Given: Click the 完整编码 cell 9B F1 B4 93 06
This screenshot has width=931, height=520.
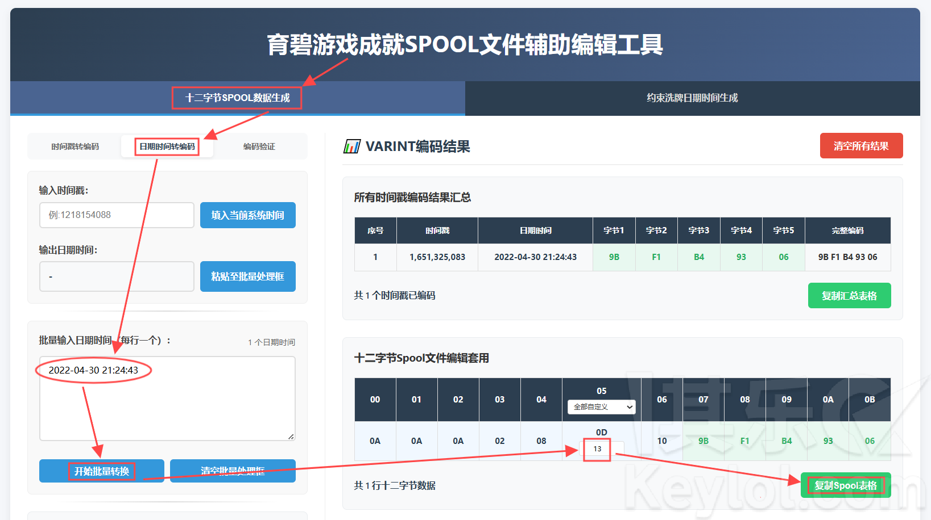Looking at the screenshot, I should (847, 257).
